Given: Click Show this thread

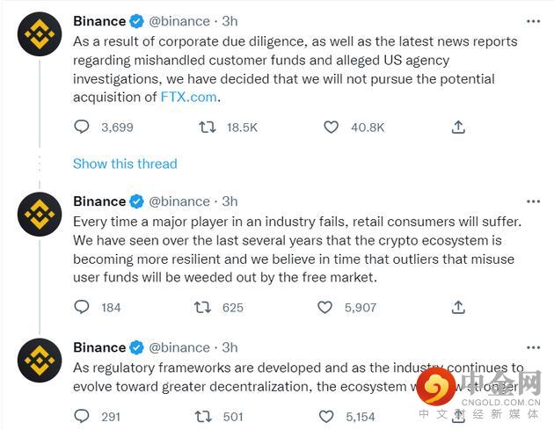Looking at the screenshot, I should coord(125,164).
